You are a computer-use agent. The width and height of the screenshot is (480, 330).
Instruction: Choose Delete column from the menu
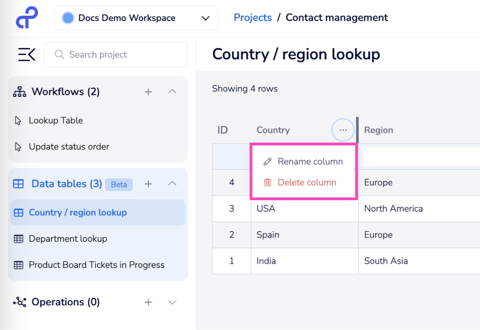tap(307, 182)
